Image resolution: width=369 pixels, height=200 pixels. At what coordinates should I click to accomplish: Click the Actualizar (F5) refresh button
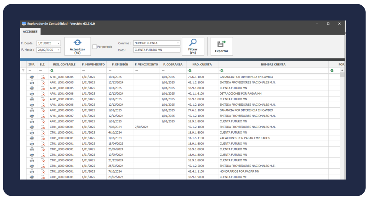tap(77, 46)
